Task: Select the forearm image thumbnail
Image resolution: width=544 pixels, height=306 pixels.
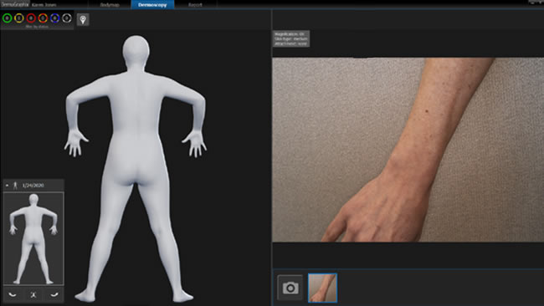Action: (x=322, y=288)
